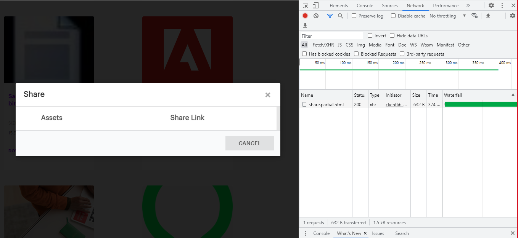Switch to the Performance tab
This screenshot has width=518, height=238.
click(x=446, y=5)
